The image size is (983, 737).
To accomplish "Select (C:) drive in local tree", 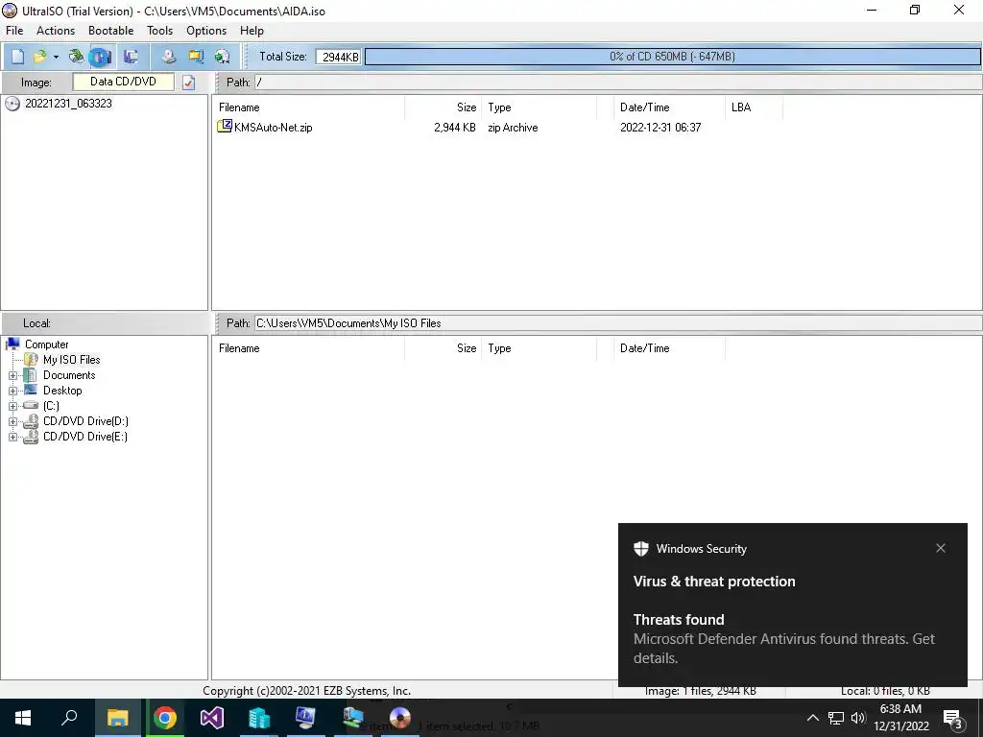I will coord(51,406).
